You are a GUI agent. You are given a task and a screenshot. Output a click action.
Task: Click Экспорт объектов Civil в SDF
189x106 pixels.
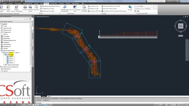111,6
